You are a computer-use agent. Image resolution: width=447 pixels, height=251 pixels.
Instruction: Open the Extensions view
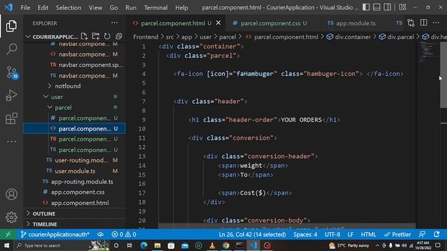[11, 119]
